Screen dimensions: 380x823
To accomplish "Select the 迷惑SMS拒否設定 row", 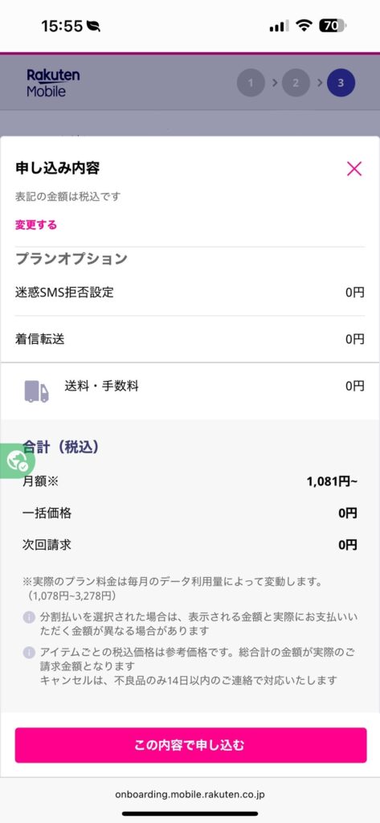I will pos(190,293).
